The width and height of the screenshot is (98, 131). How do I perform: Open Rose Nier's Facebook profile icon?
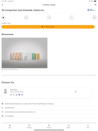coord(19,95)
